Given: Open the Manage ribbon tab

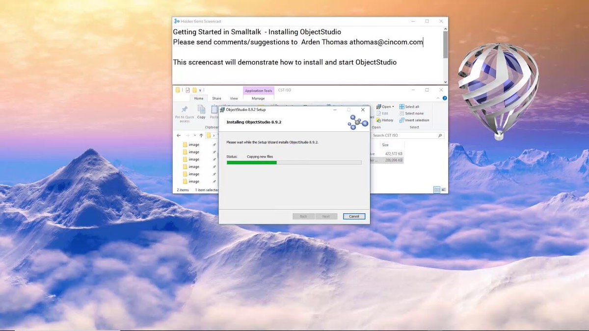Looking at the screenshot, I should (x=258, y=99).
